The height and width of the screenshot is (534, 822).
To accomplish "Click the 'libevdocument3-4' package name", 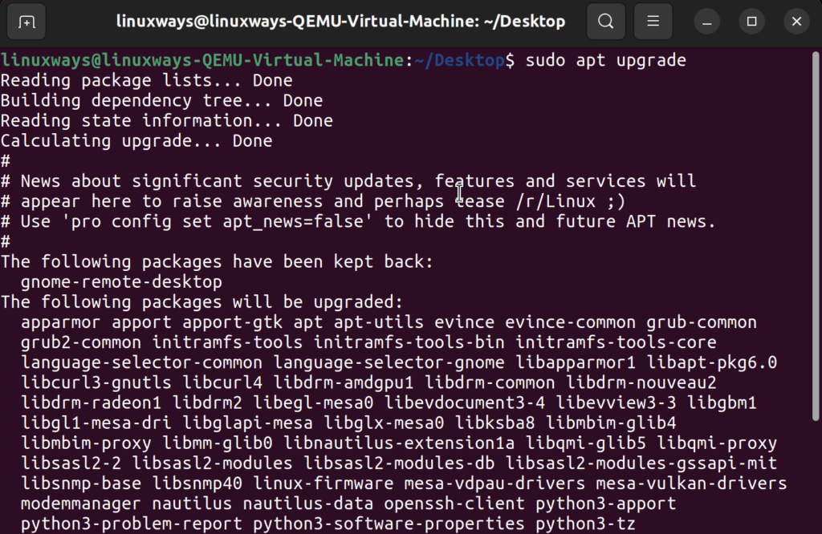I will point(465,403).
